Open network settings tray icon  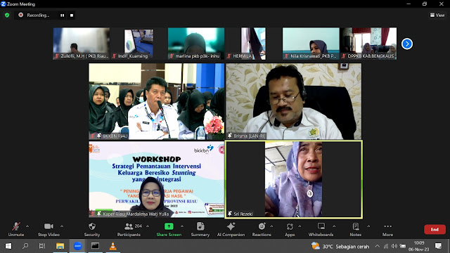point(386,246)
